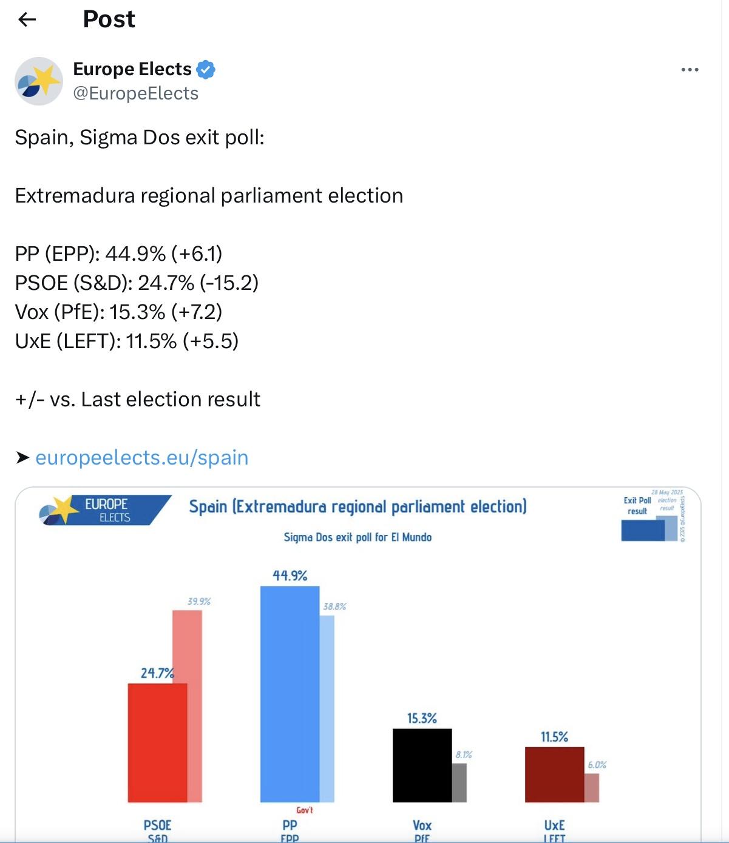Click the chart title about Extremadura election
729x843 pixels.
pyautogui.click(x=358, y=506)
